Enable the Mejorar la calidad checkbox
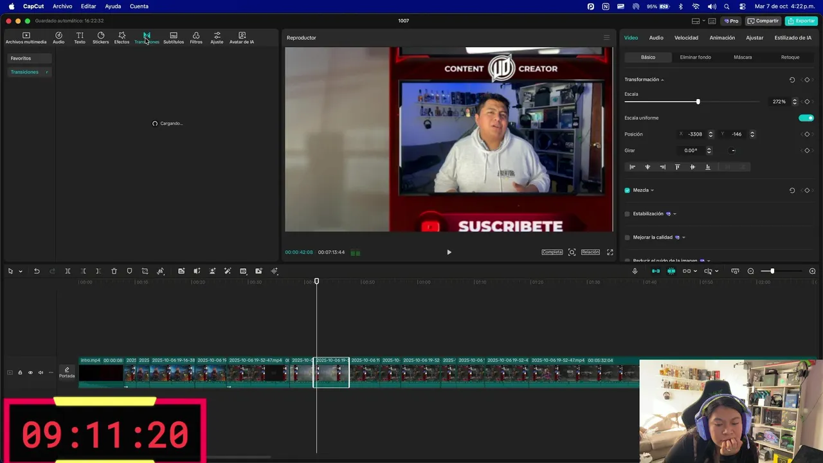Image resolution: width=823 pixels, height=463 pixels. (x=628, y=237)
